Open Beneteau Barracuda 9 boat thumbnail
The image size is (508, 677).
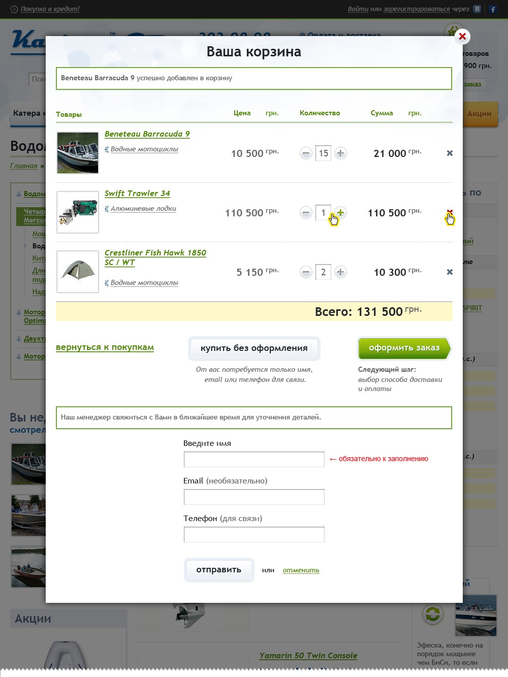coord(78,153)
